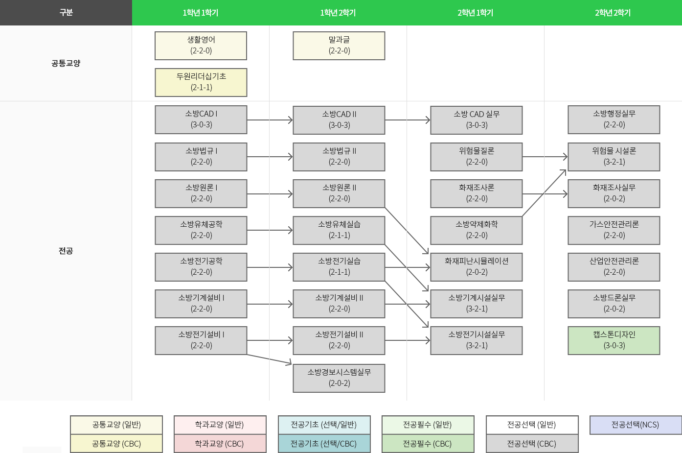Image resolution: width=682 pixels, height=453 pixels.
Task: Select the 소방원론 I course box
Action: [x=201, y=193]
